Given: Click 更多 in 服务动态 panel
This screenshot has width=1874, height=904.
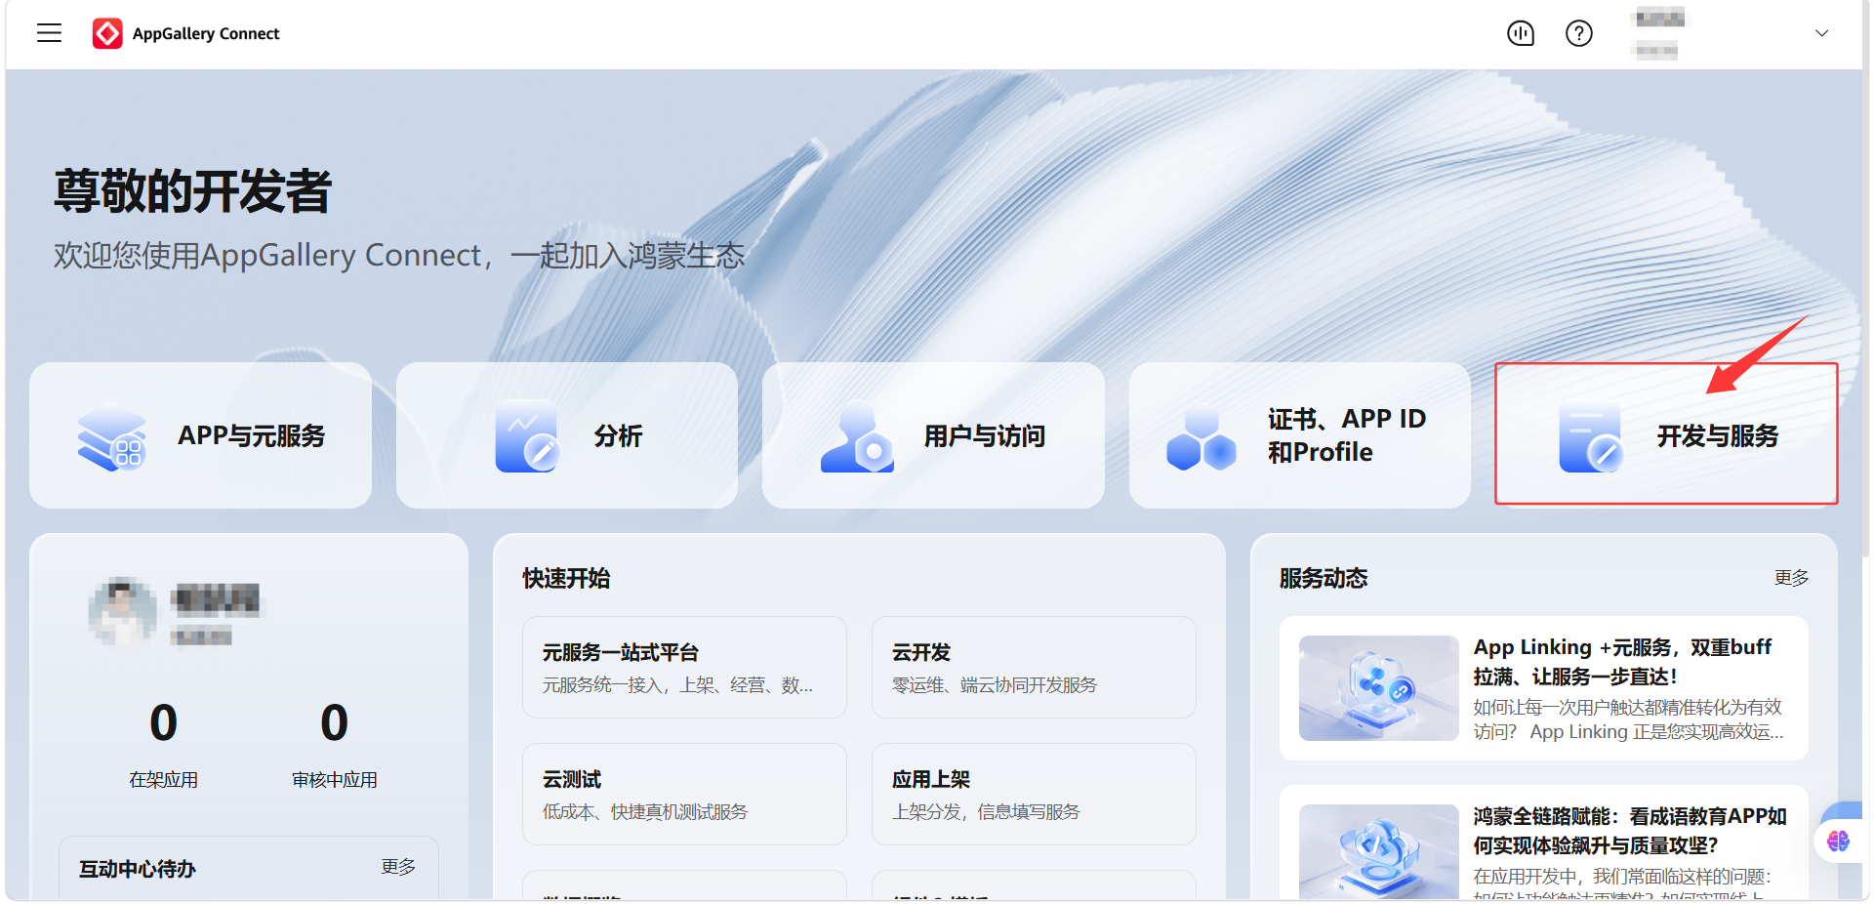Looking at the screenshot, I should (x=1791, y=578).
